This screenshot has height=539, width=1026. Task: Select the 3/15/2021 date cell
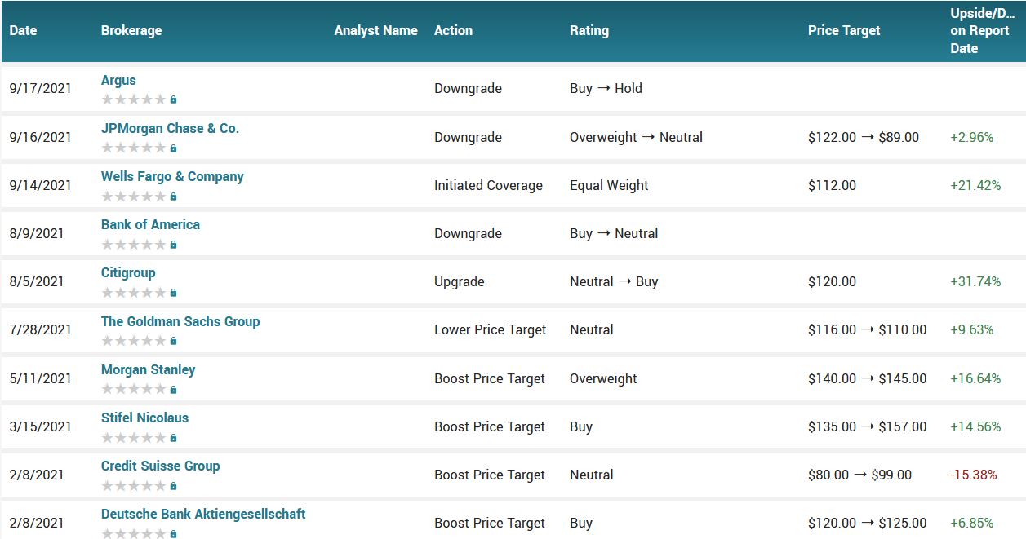40,426
